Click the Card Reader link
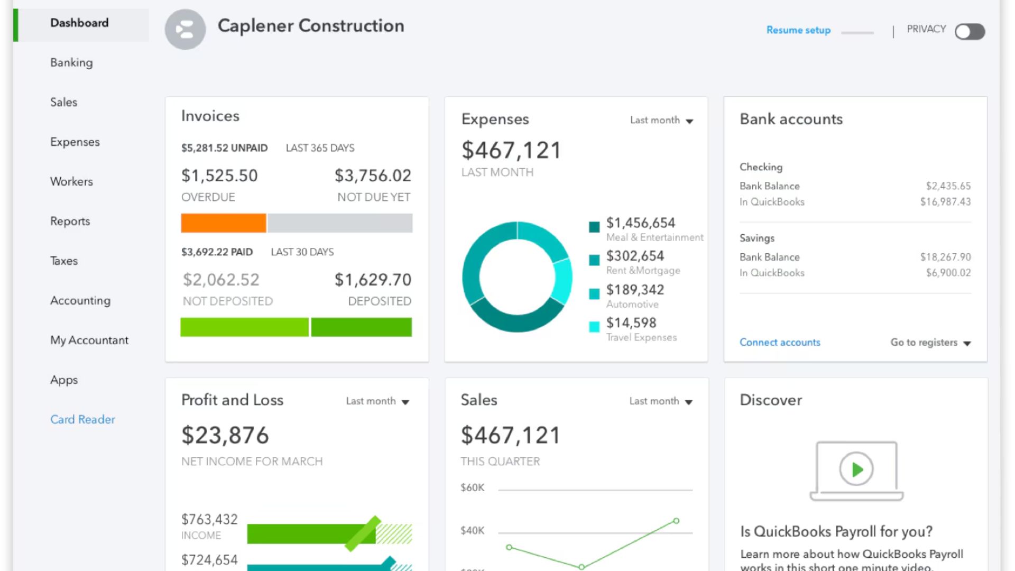Screen dimensions: 1015x571 [82, 419]
